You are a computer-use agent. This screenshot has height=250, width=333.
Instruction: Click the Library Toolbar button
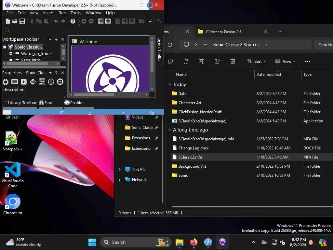point(20,103)
